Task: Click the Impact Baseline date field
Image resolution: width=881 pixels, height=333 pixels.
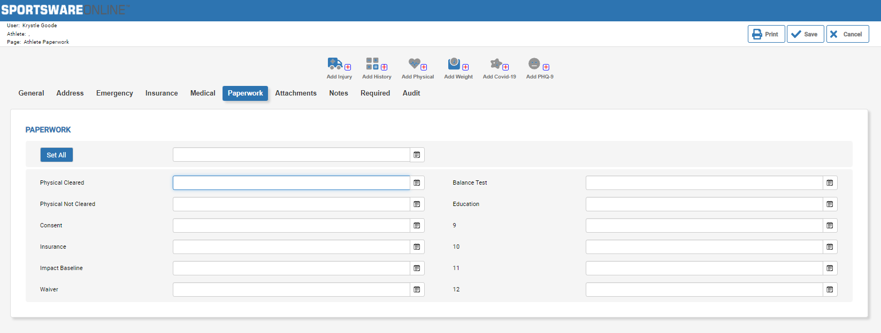Action: 291,268
